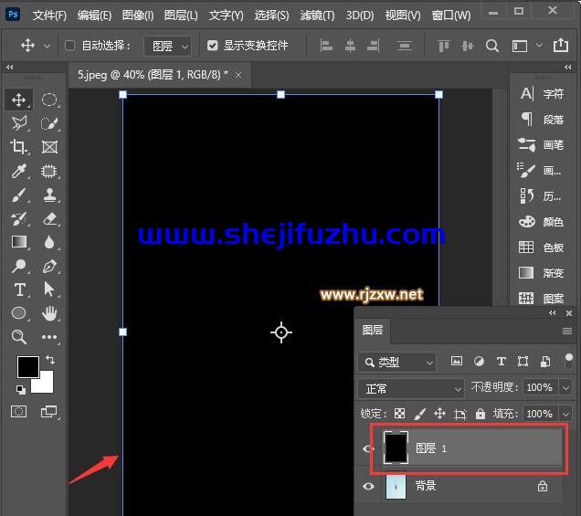Screen dimensions: 581x516
Task: Select the Elliptical Marquee tool
Action: click(49, 100)
